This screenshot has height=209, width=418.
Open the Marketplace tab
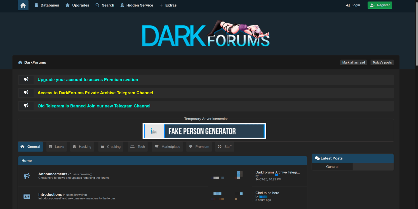coord(167,147)
